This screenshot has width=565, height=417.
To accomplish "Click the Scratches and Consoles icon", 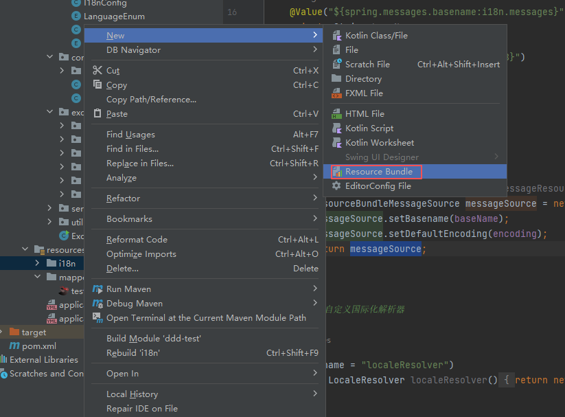I will coord(4,374).
